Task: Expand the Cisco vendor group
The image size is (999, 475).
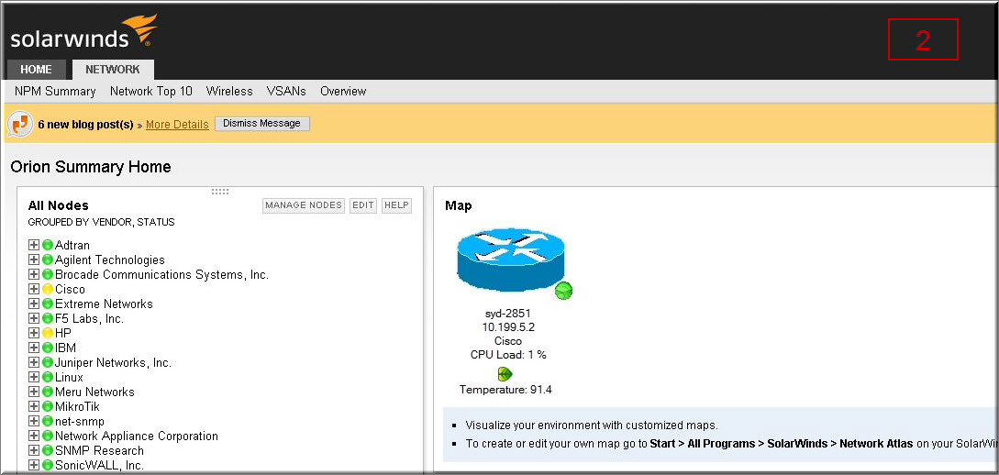Action: [x=34, y=289]
